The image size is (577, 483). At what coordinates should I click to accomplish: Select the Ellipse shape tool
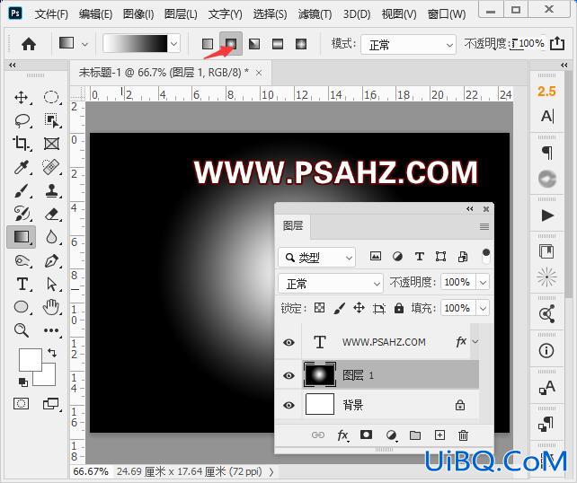[x=22, y=306]
